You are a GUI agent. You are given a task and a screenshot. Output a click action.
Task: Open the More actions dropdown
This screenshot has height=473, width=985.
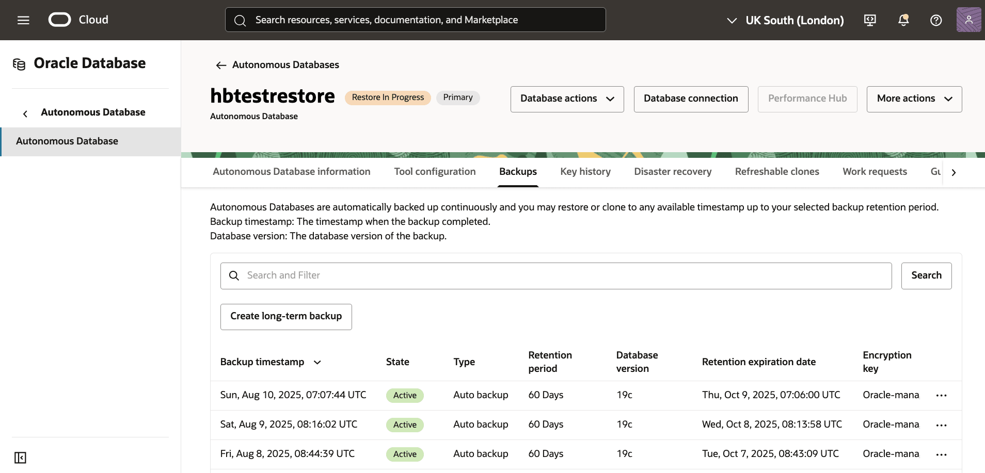pyautogui.click(x=914, y=99)
